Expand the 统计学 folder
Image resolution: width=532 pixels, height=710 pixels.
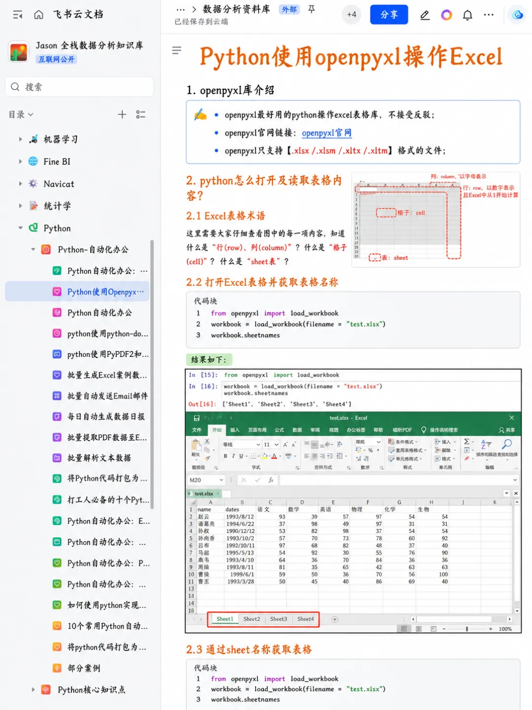[20, 206]
